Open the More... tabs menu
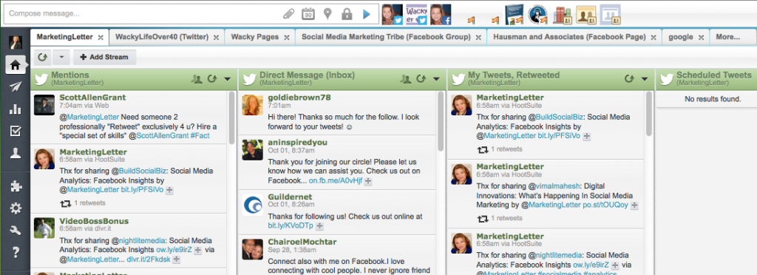Screen dimensions: 757x275 click(x=727, y=37)
